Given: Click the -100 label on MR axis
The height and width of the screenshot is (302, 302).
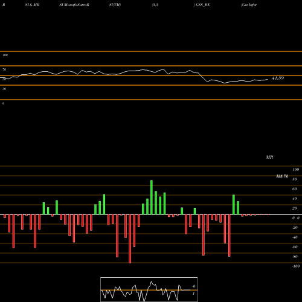Looking at the screenshot, I should 295,266.
